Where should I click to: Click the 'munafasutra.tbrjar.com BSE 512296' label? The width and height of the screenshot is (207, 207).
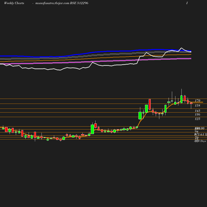[62, 3]
